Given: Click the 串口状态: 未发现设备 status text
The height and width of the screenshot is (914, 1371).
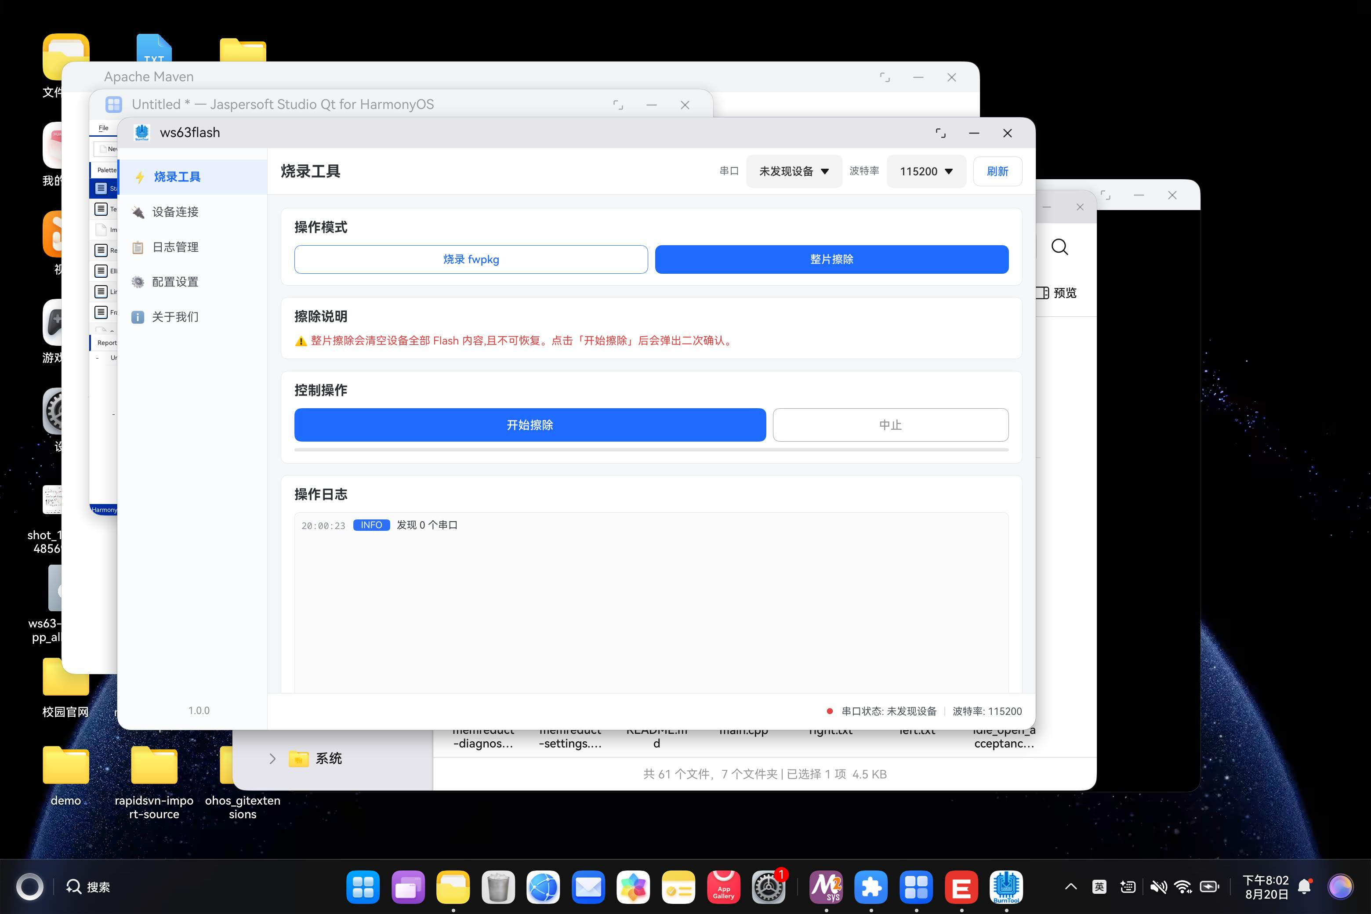Looking at the screenshot, I should click(x=889, y=711).
